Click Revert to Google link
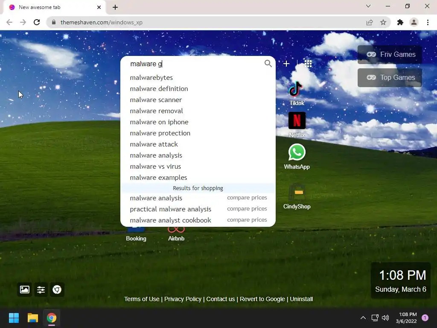The width and height of the screenshot is (437, 328). [262, 299]
